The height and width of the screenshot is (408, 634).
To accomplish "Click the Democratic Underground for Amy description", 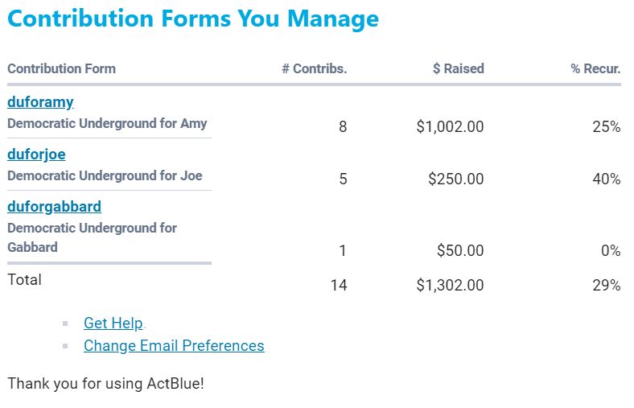I will click(107, 124).
